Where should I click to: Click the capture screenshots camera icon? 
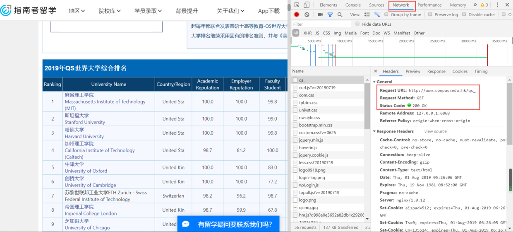point(320,15)
